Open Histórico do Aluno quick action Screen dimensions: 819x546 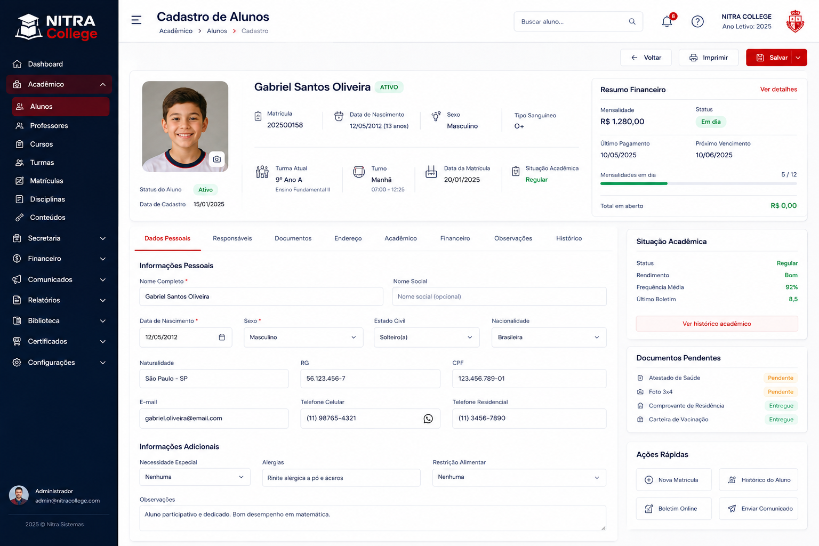point(759,480)
